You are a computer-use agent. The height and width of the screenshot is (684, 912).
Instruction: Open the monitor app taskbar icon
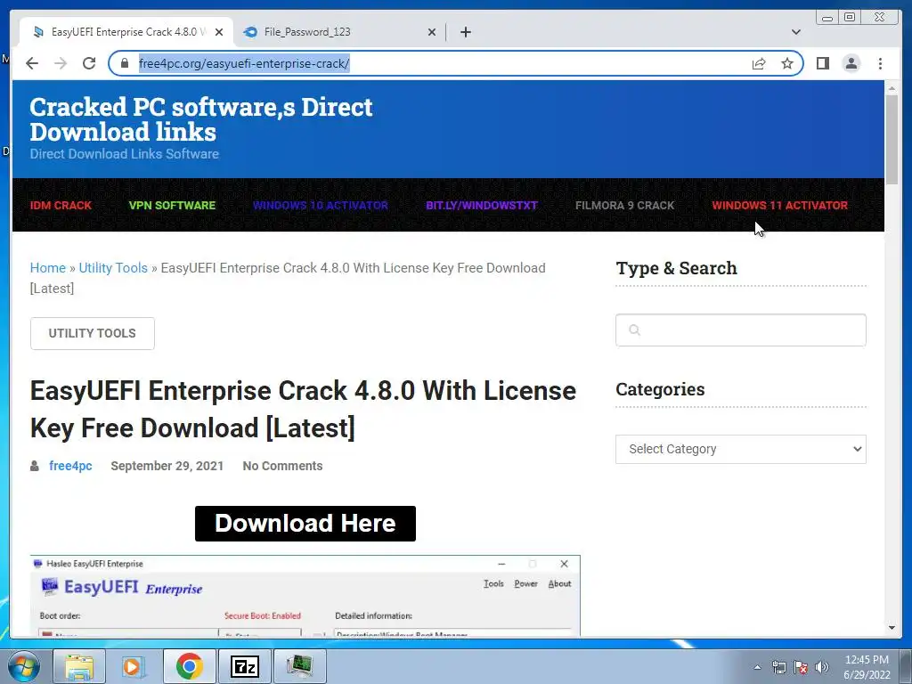coord(299,666)
